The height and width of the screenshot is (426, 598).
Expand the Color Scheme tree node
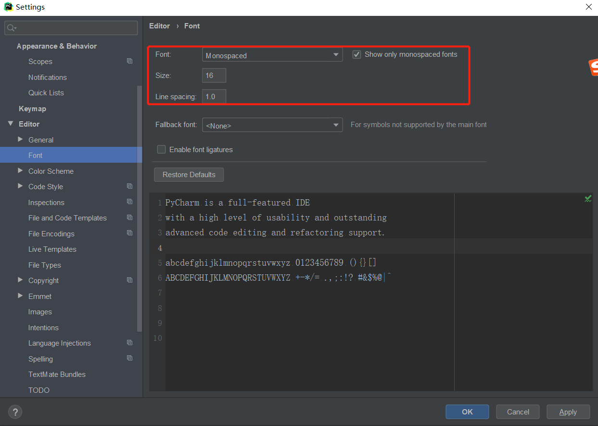tap(20, 170)
